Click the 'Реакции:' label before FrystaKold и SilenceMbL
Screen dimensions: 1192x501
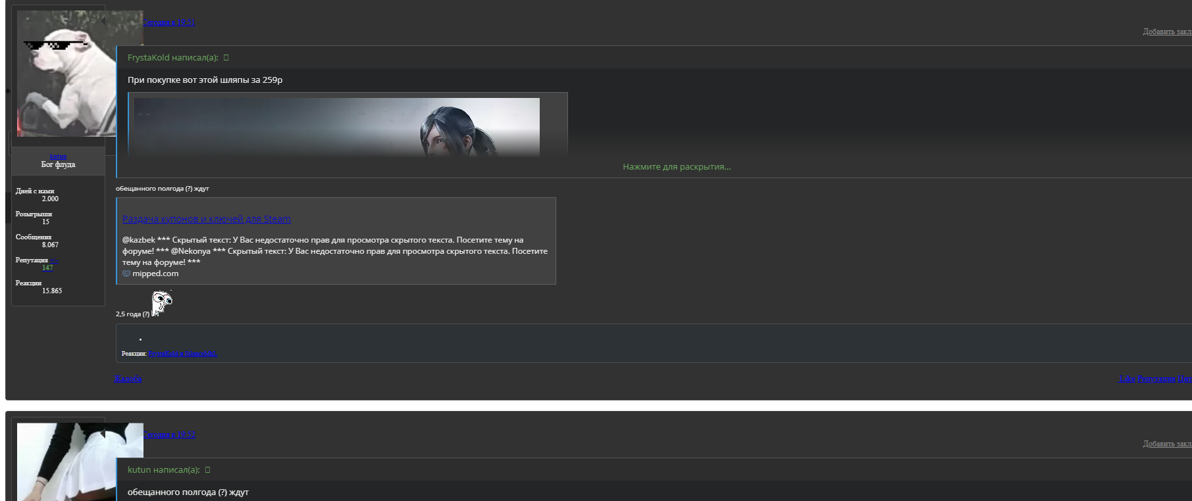[x=134, y=354]
